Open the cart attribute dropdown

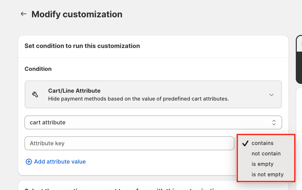[153, 122]
